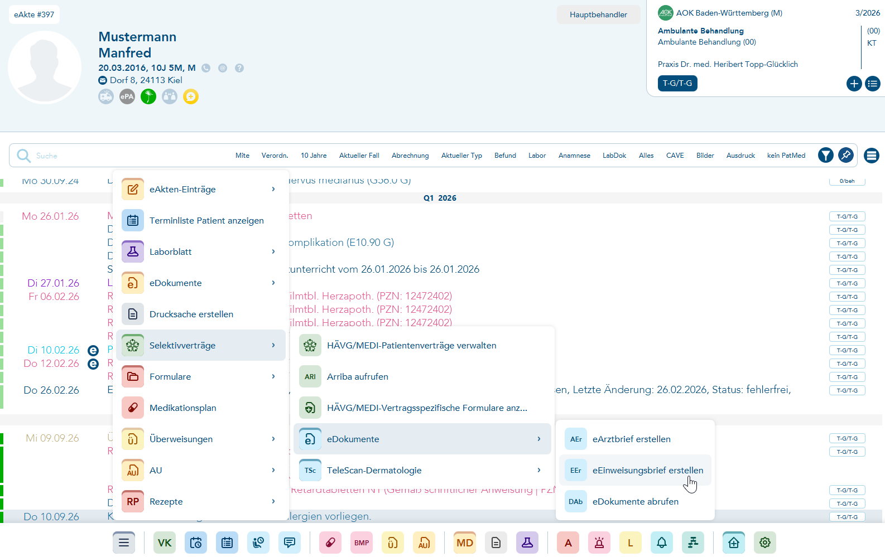Toggle the Labor filter
The width and height of the screenshot is (885, 557).
(537, 156)
